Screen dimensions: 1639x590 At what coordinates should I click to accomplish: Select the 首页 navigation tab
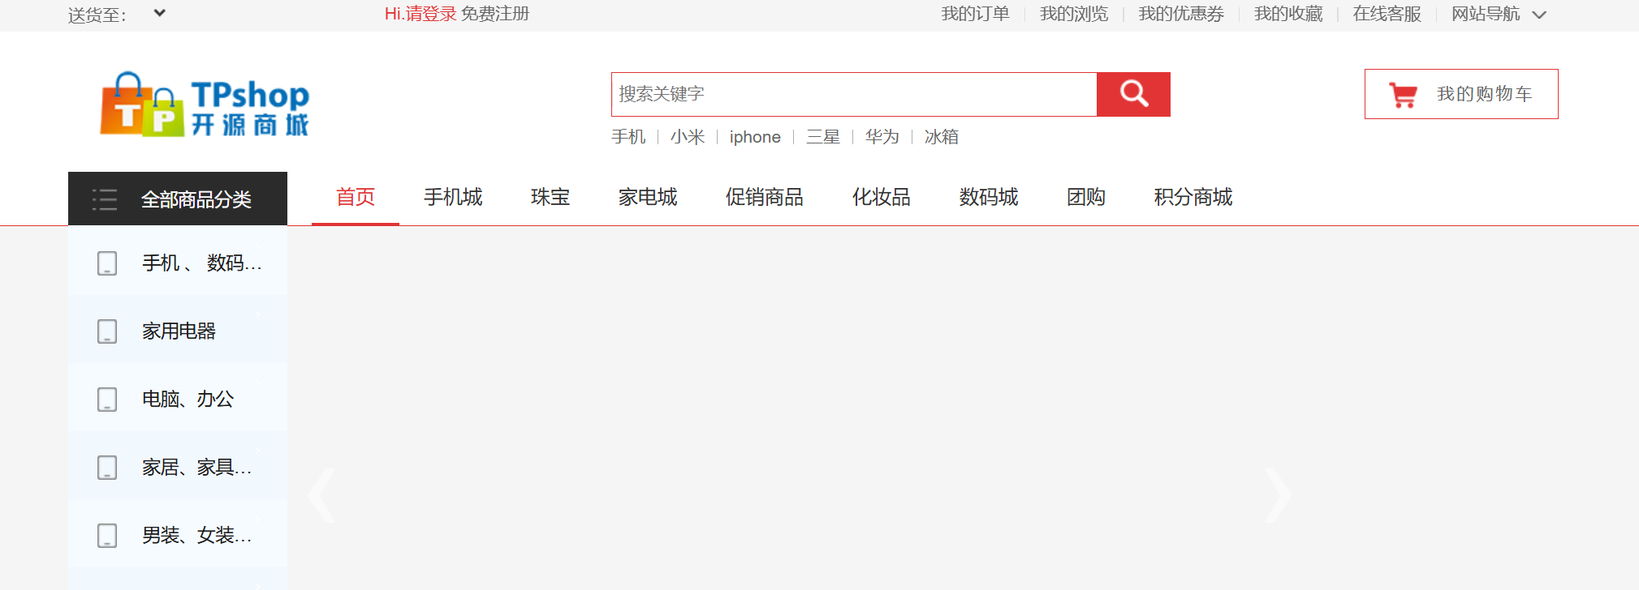coord(356,197)
